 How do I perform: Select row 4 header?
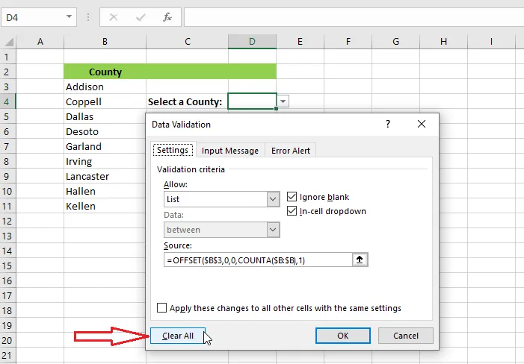click(7, 101)
